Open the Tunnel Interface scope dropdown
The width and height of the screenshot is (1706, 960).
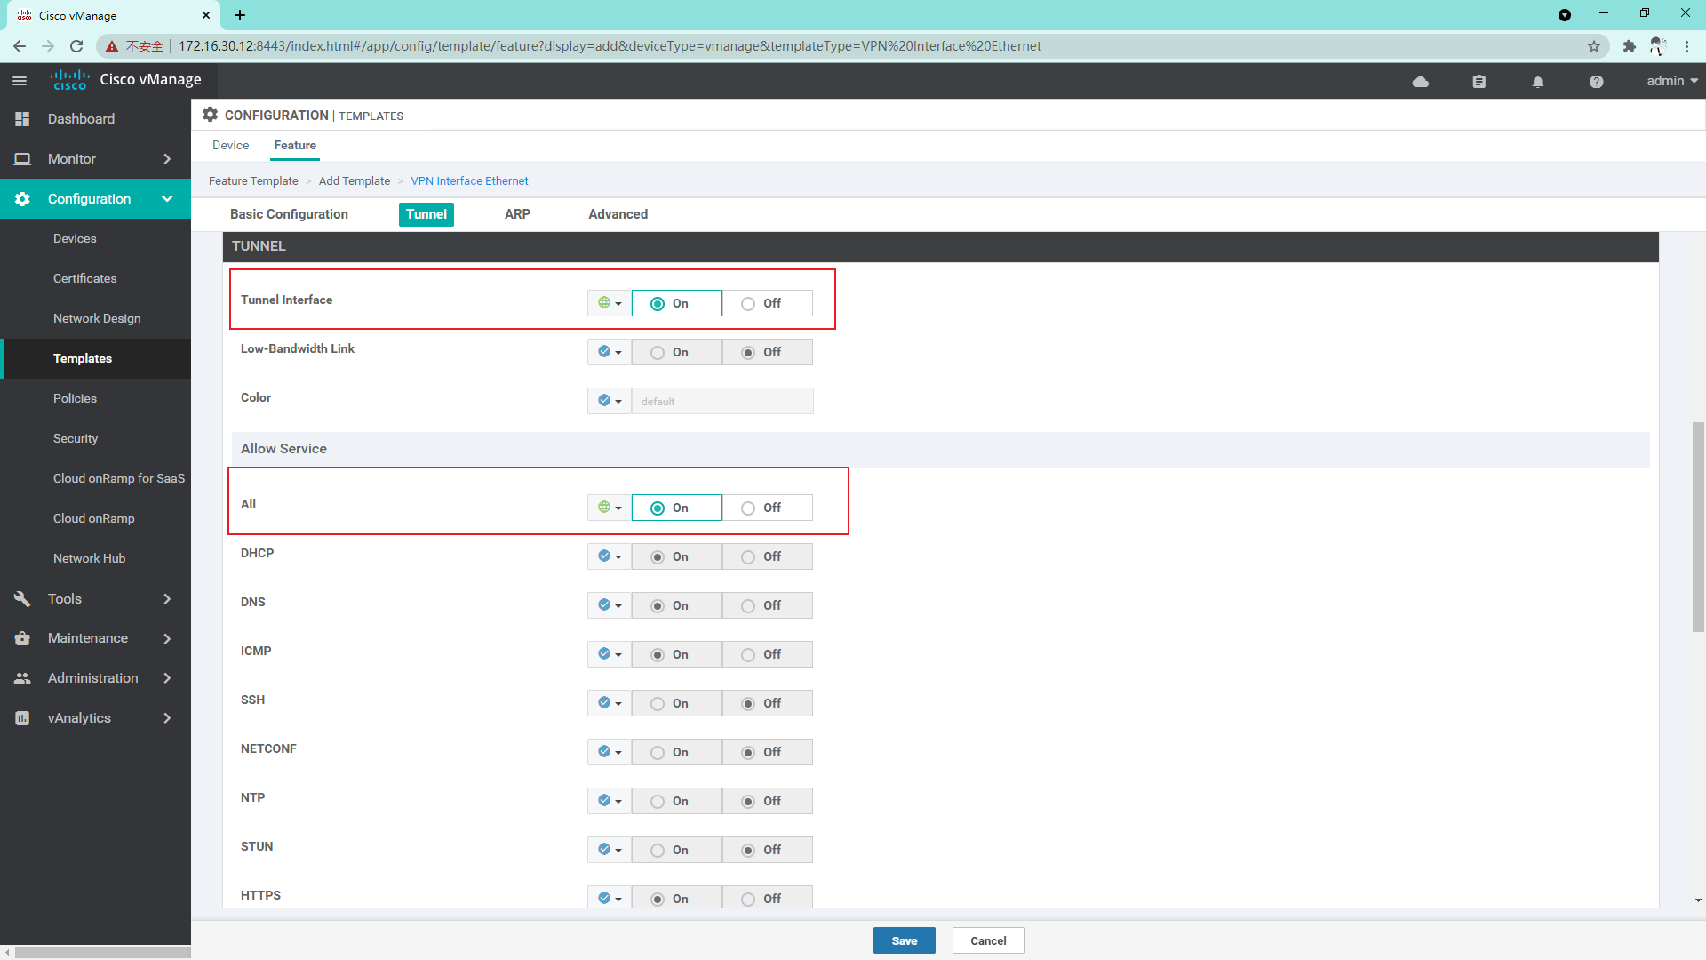click(x=609, y=303)
